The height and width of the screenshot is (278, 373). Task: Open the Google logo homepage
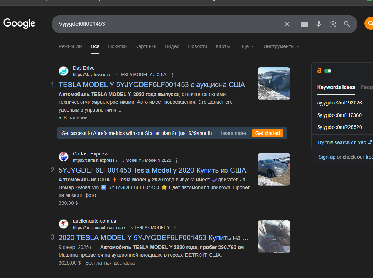click(19, 23)
